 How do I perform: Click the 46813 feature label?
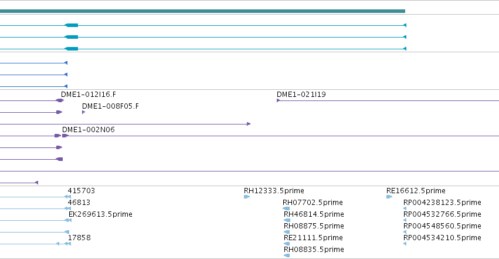click(x=79, y=203)
